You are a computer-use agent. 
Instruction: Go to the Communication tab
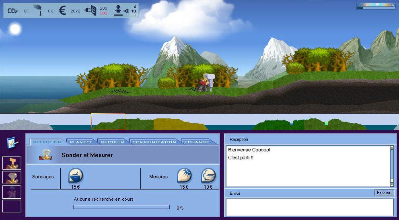[x=154, y=142]
